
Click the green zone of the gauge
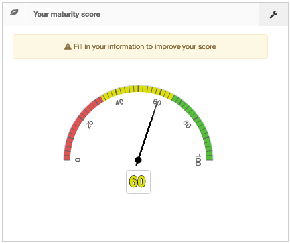(198, 124)
